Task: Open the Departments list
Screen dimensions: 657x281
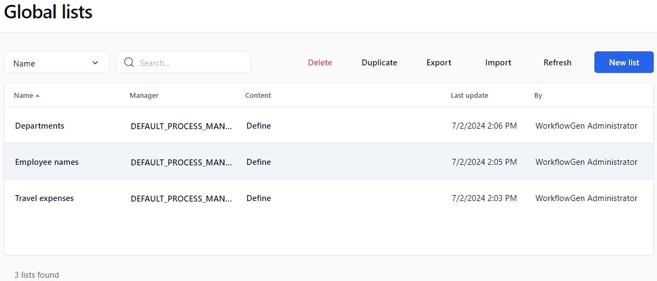Action: pyautogui.click(x=39, y=126)
